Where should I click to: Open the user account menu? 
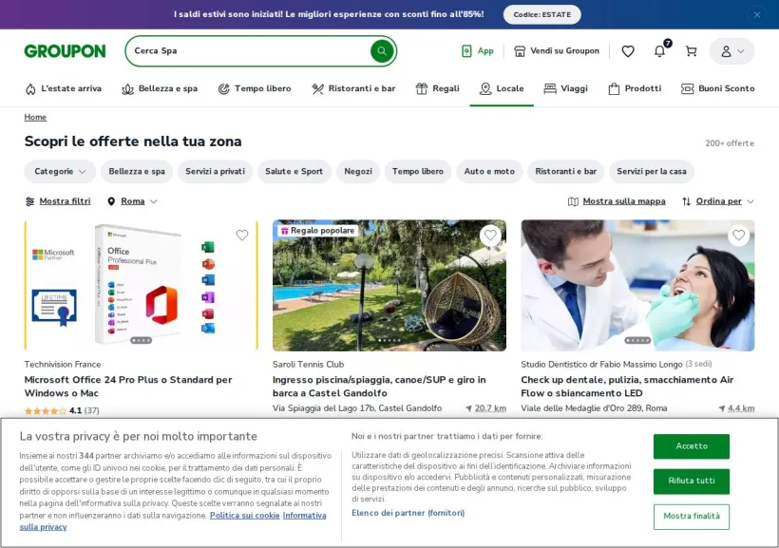point(731,51)
